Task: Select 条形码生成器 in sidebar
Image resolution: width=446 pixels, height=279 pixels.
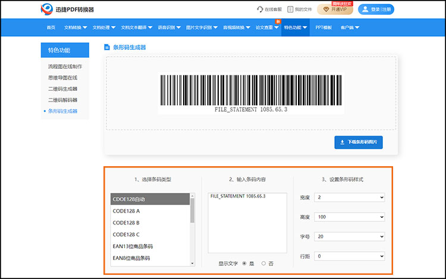Action: point(62,111)
